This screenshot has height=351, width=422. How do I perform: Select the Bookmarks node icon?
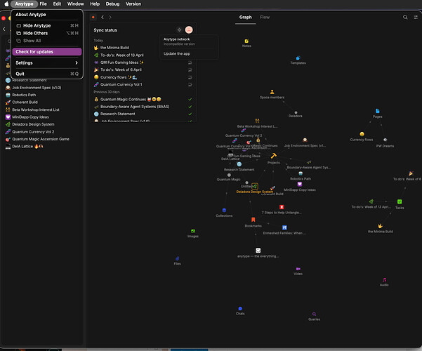pos(253,220)
